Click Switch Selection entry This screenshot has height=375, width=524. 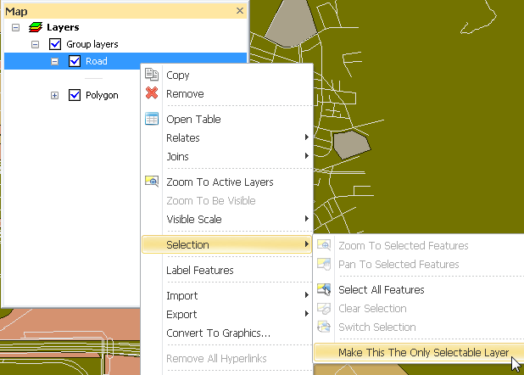coord(419,327)
